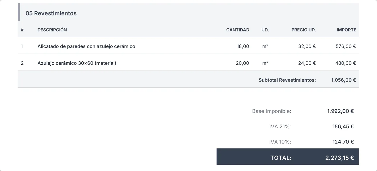Image resolution: width=377 pixels, height=171 pixels.
Task: Select row Alicatado de paredes con azulejo cerámico
Action: [188, 46]
